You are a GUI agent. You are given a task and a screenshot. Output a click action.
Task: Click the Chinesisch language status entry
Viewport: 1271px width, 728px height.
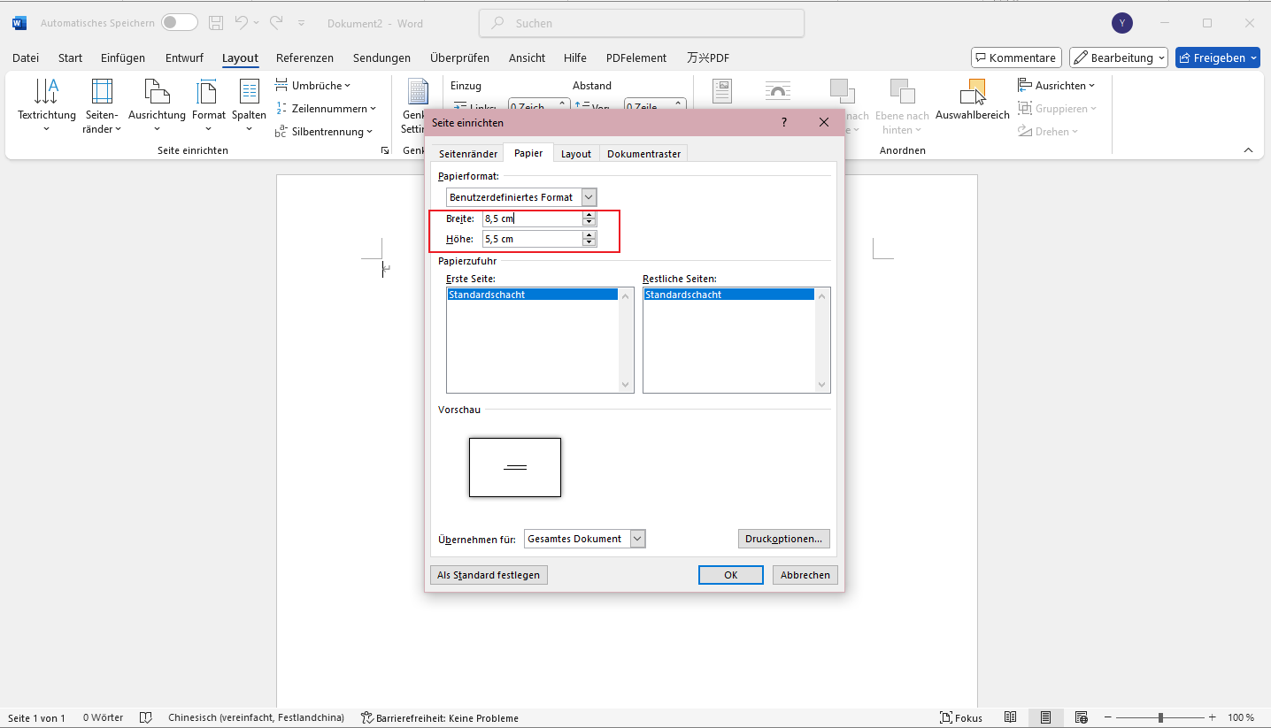(x=257, y=717)
